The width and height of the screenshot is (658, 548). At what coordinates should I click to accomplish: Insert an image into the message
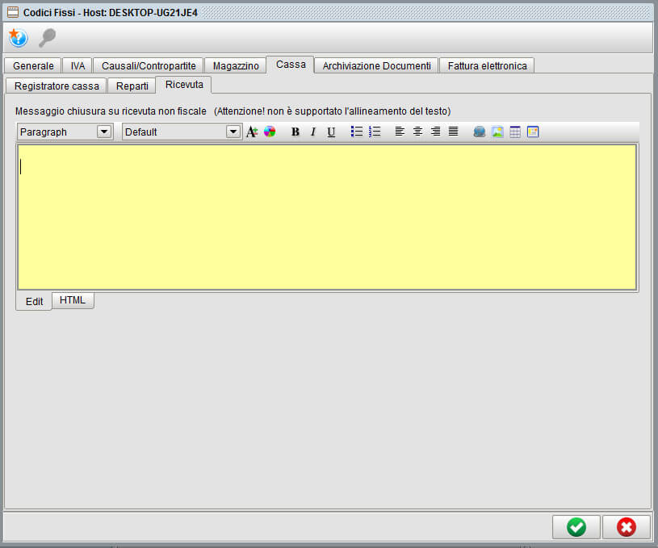point(497,132)
